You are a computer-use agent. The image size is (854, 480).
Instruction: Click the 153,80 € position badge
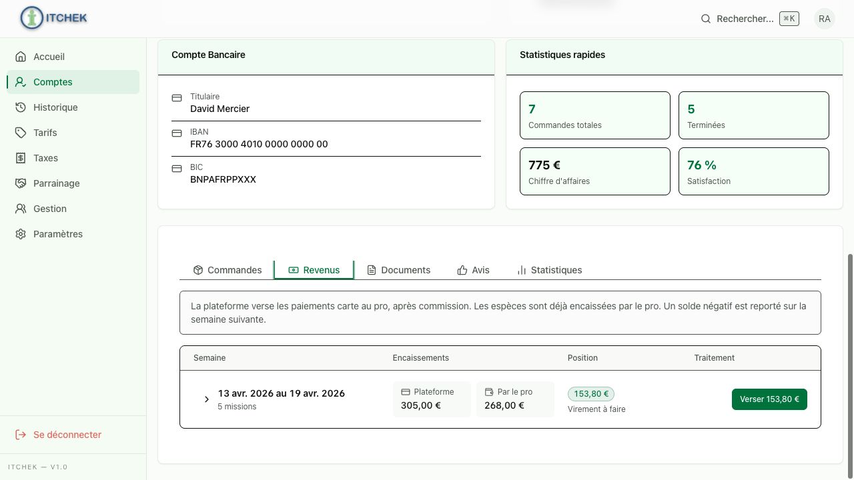591,394
